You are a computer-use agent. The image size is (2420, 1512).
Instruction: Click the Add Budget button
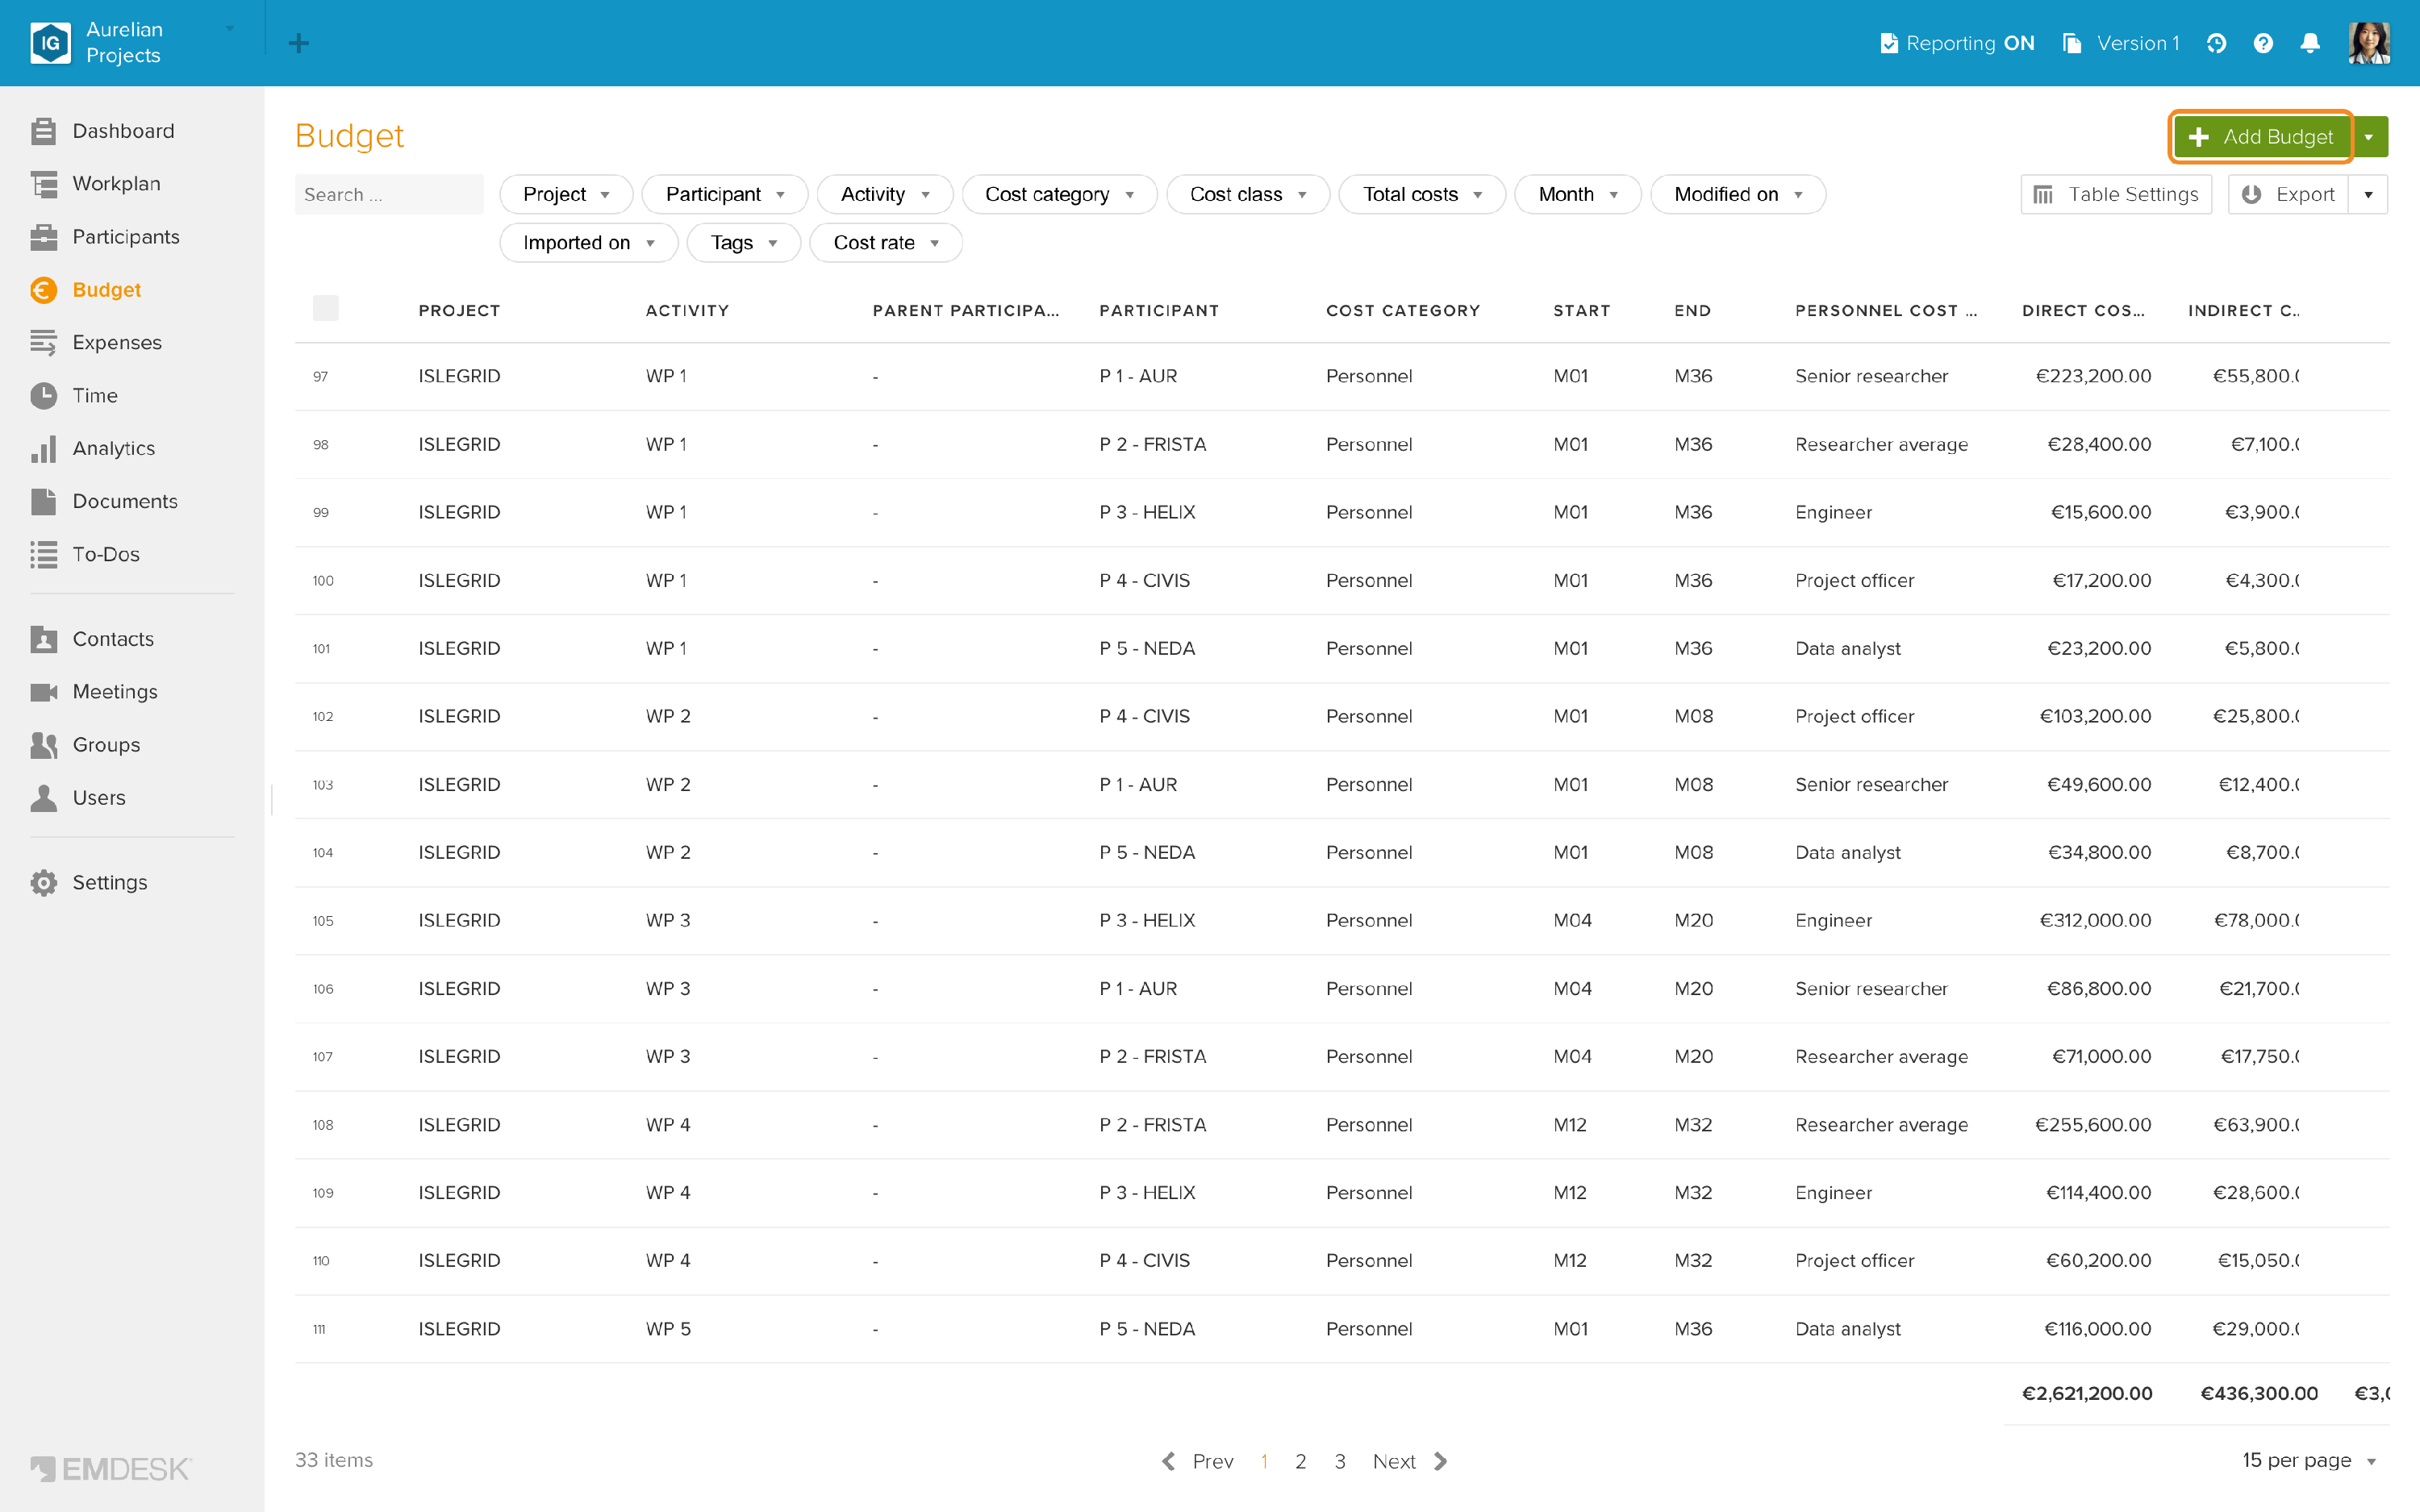[2260, 137]
